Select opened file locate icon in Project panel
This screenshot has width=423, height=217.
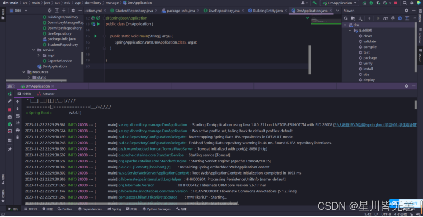pos(49,11)
